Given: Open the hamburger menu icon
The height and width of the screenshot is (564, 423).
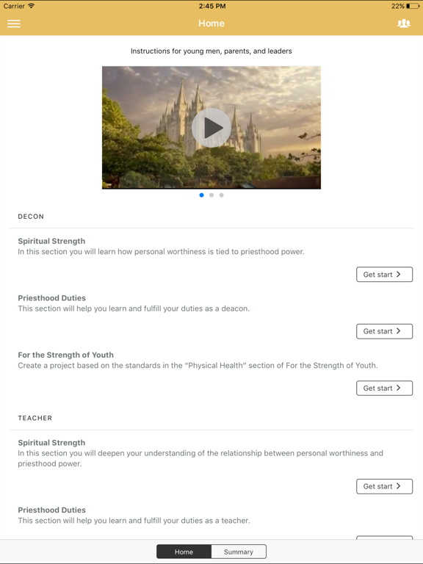Looking at the screenshot, I should point(14,23).
